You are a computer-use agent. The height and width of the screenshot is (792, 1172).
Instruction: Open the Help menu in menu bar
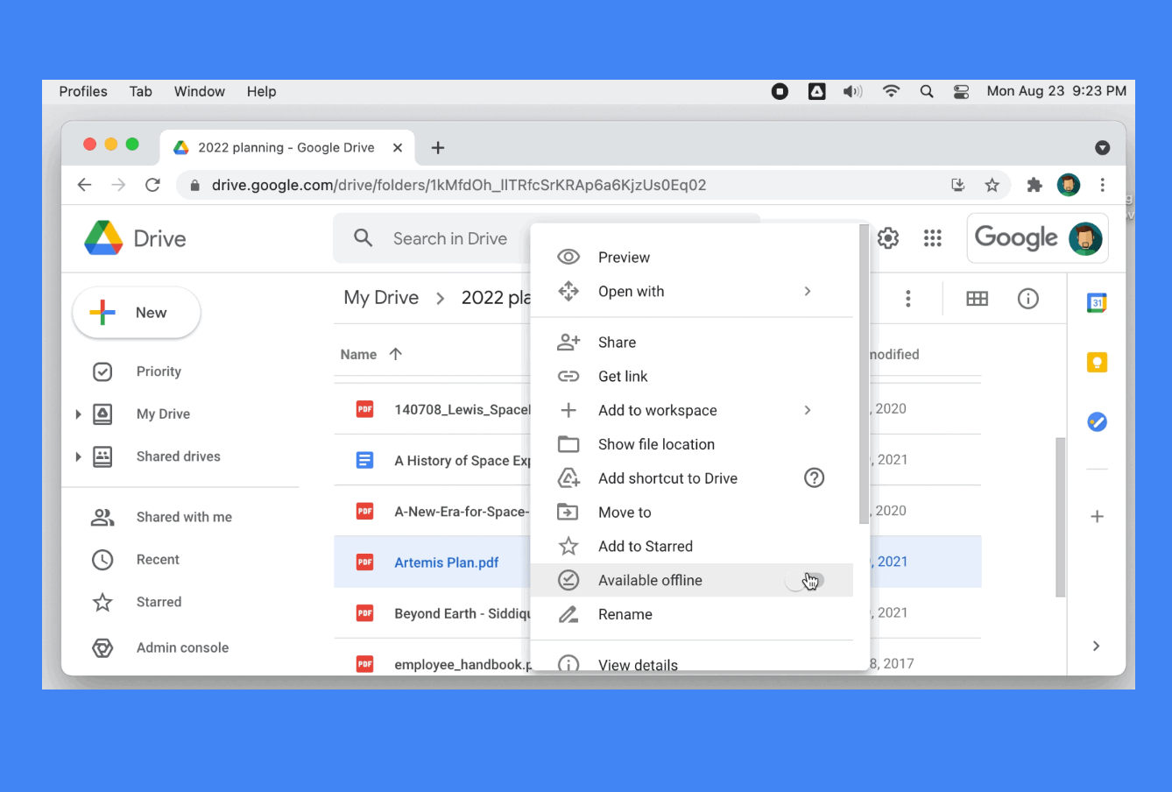click(x=261, y=91)
